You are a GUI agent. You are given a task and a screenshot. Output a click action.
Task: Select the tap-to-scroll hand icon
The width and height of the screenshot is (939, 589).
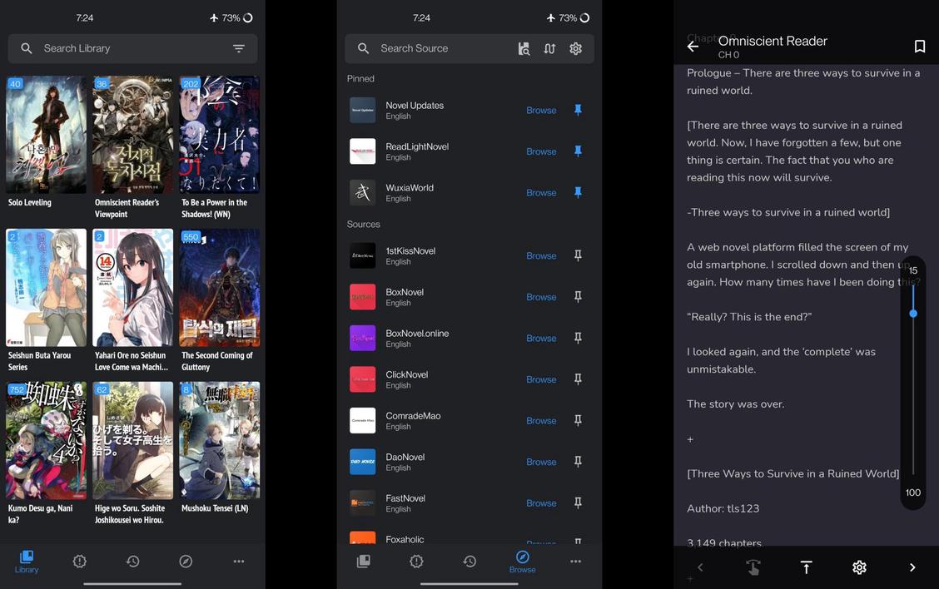753,567
